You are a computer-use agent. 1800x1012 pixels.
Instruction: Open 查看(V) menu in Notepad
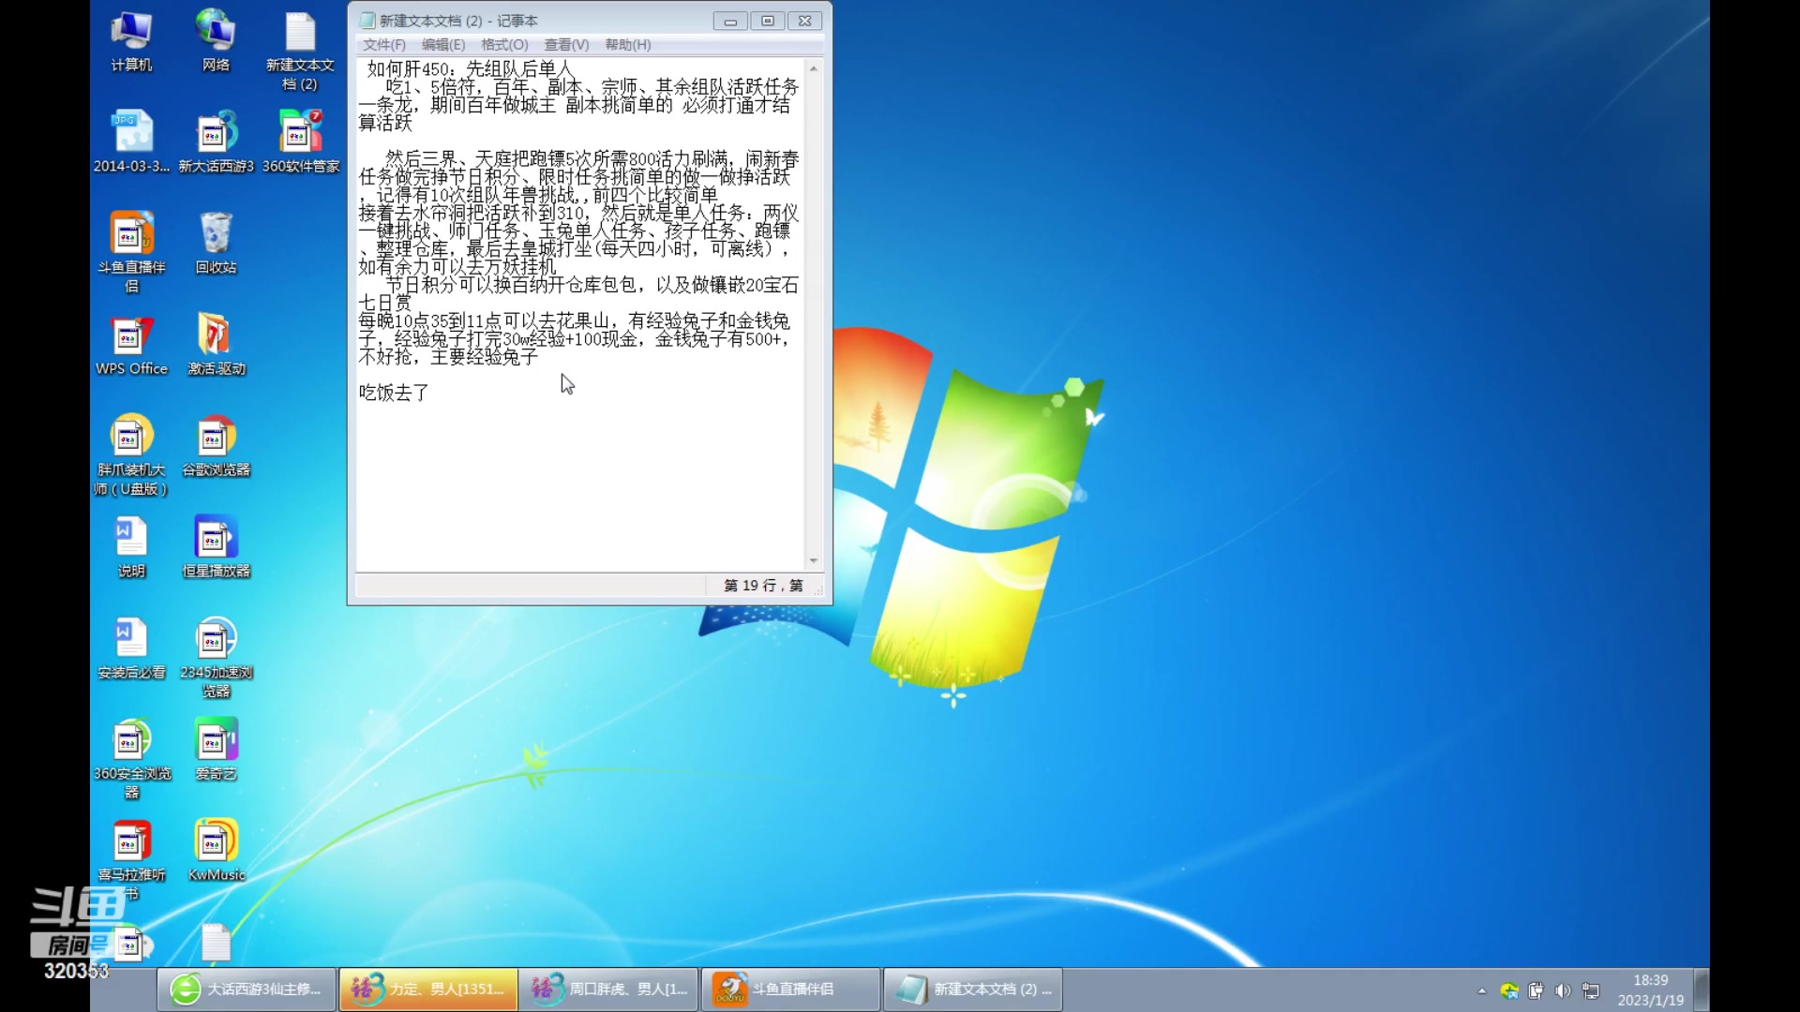click(566, 44)
